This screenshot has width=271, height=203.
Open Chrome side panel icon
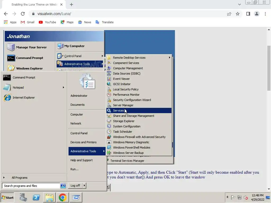click(x=248, y=14)
